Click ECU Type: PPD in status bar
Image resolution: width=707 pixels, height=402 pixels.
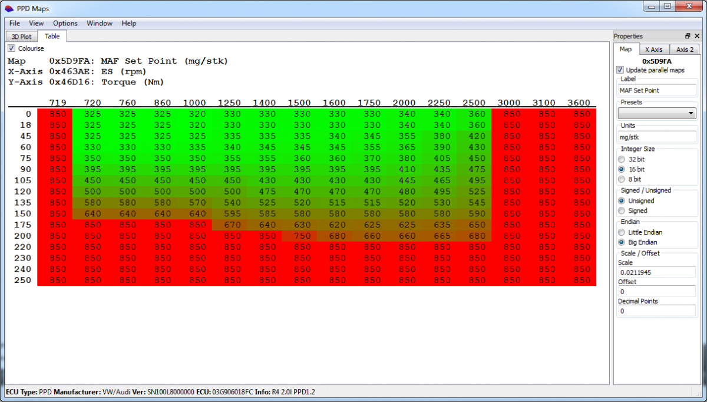(x=28, y=392)
